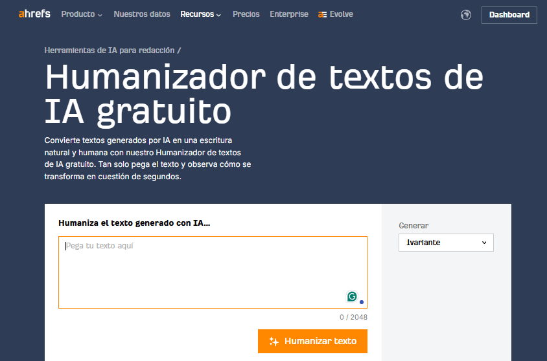This screenshot has width=547, height=361.
Task: Expand the Recursos menu
Action: 201,14
